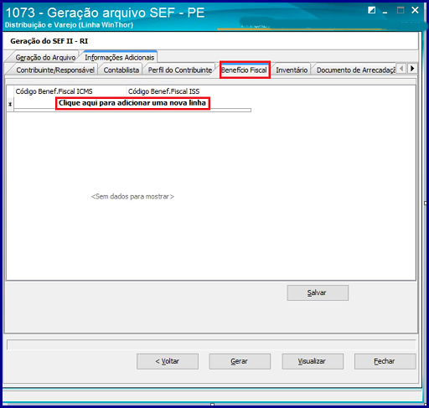Screen dimensions: 429x408
Task: Switch to Contribuinte/Responsável tab
Action: pyautogui.click(x=54, y=70)
